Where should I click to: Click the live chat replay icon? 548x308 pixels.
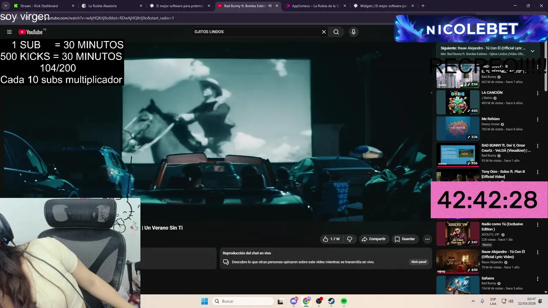(x=226, y=262)
